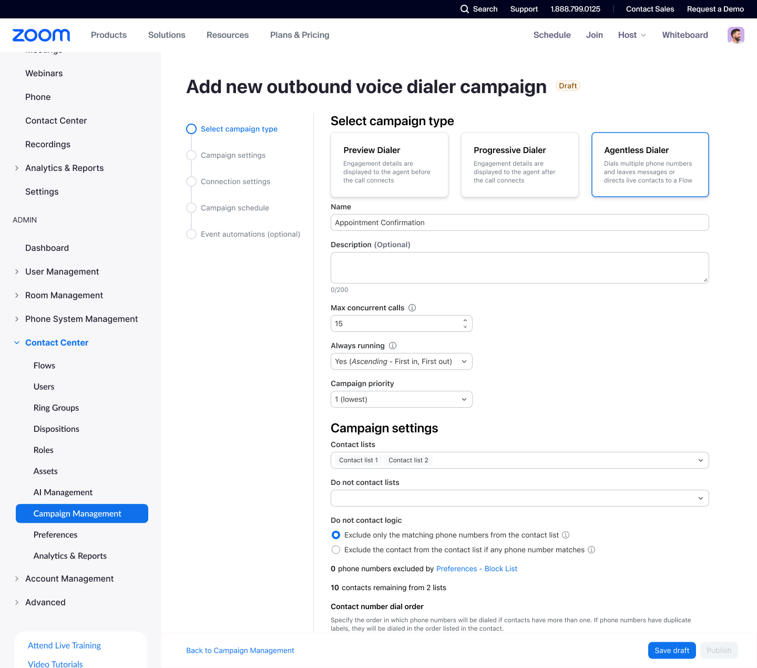Click the Max concurrent calls field

pyautogui.click(x=402, y=323)
